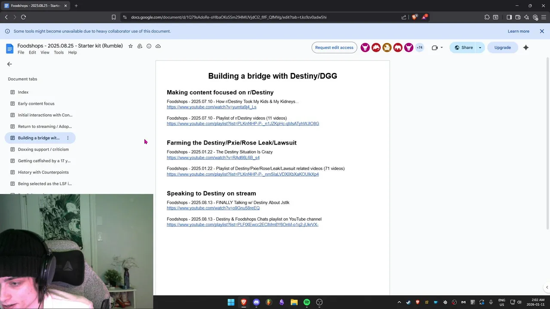Click the first collaborator avatar

click(365, 48)
